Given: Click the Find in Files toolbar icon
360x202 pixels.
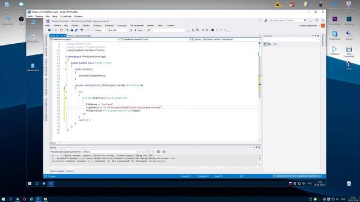Looking at the screenshot, I should tap(149, 30).
